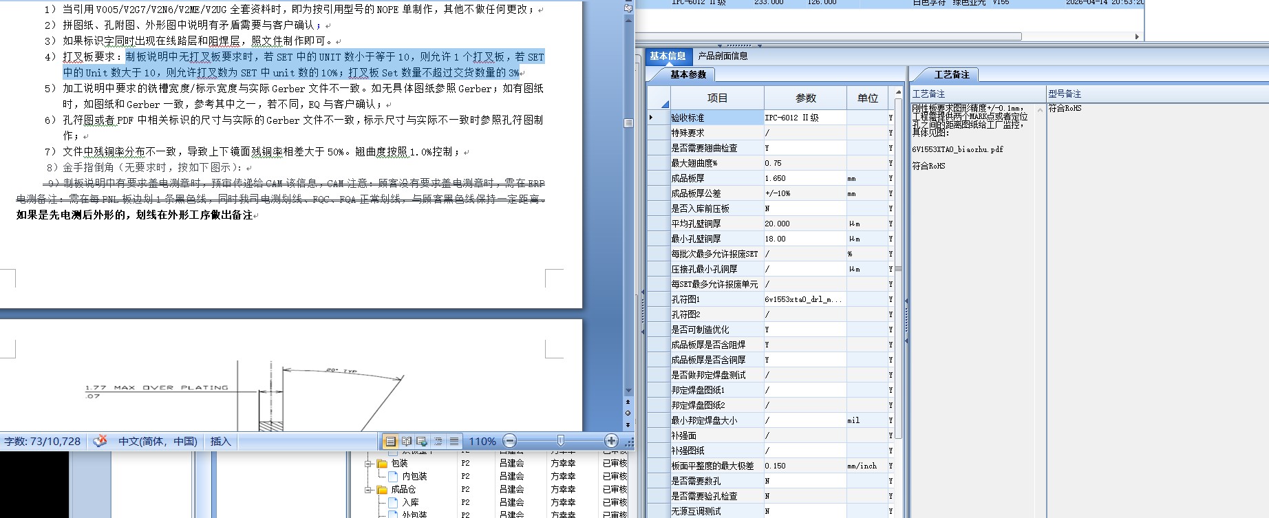Click the 成品板厚公差 value '+/-10%'

(805, 193)
